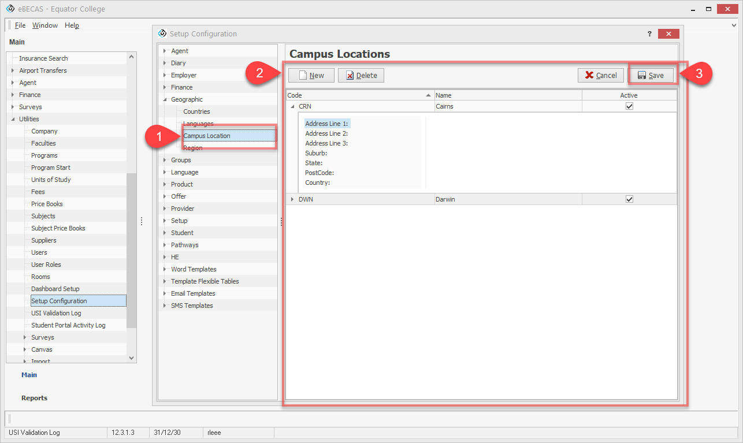Collapse the Geographic tree node
Viewport: 743px width, 443px height.
point(165,99)
